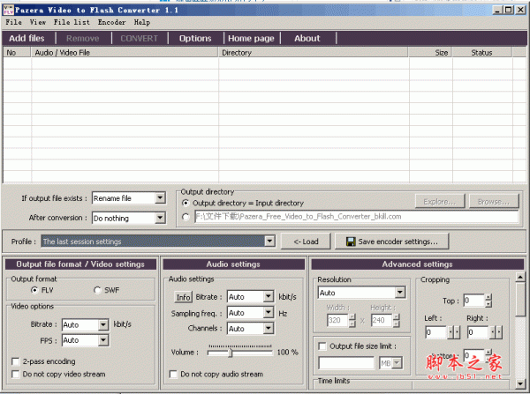The height and width of the screenshot is (394, 530).
Task: Sort by Size column header
Action: 430,53
